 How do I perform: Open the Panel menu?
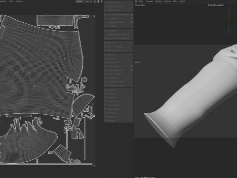(x=182, y=1)
